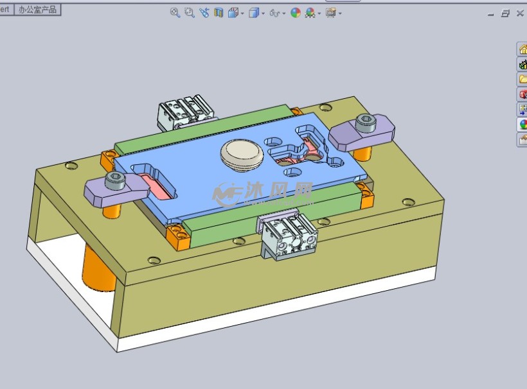The height and width of the screenshot is (389, 527).
Task: Open the Design Library task pane tab
Action: pyautogui.click(x=522, y=64)
